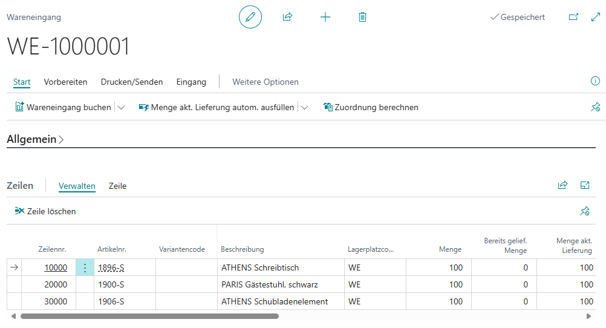Viewport: 606px width, 328px height.
Task: Click Zuordnung berechnen button
Action: pyautogui.click(x=371, y=107)
